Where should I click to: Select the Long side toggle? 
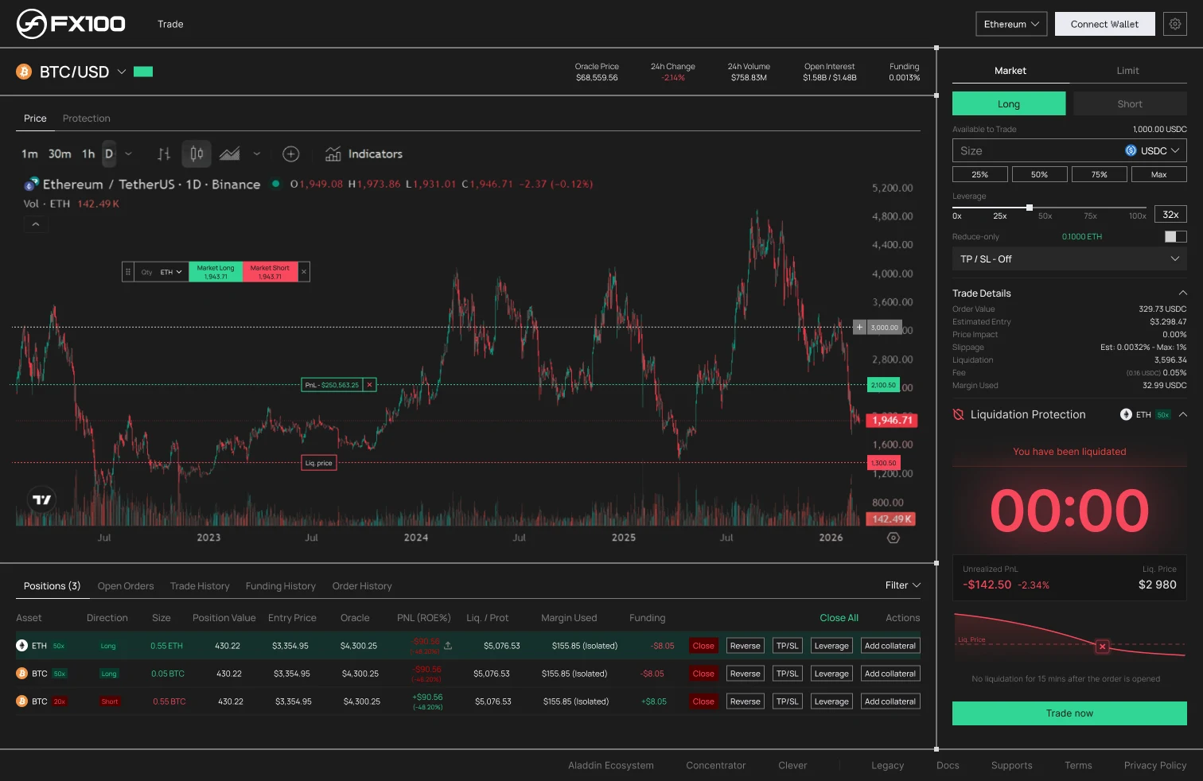(1009, 103)
